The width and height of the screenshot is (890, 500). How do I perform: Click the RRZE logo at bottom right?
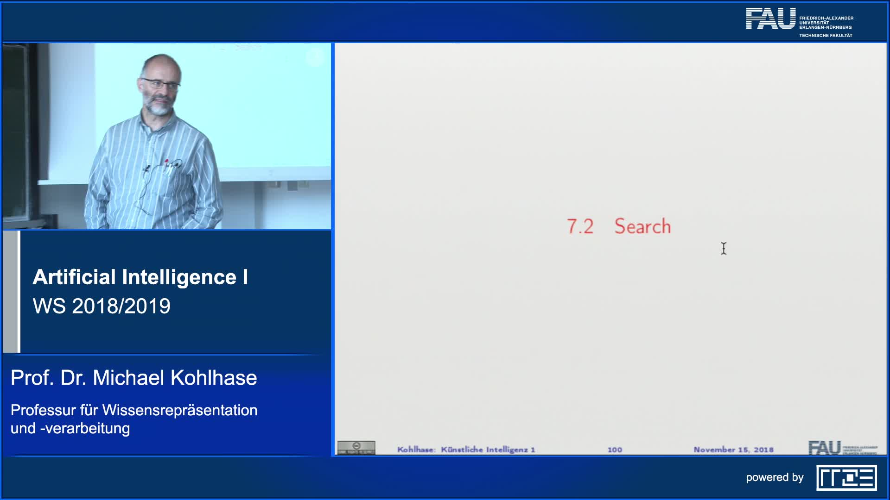846,478
